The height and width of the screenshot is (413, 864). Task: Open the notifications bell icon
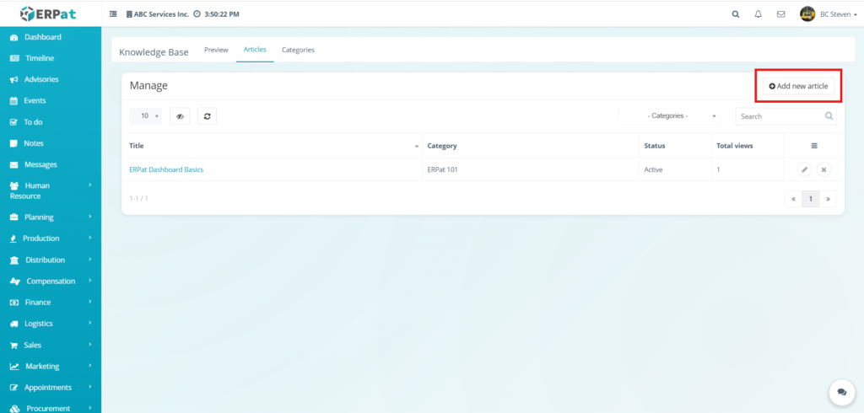(758, 14)
